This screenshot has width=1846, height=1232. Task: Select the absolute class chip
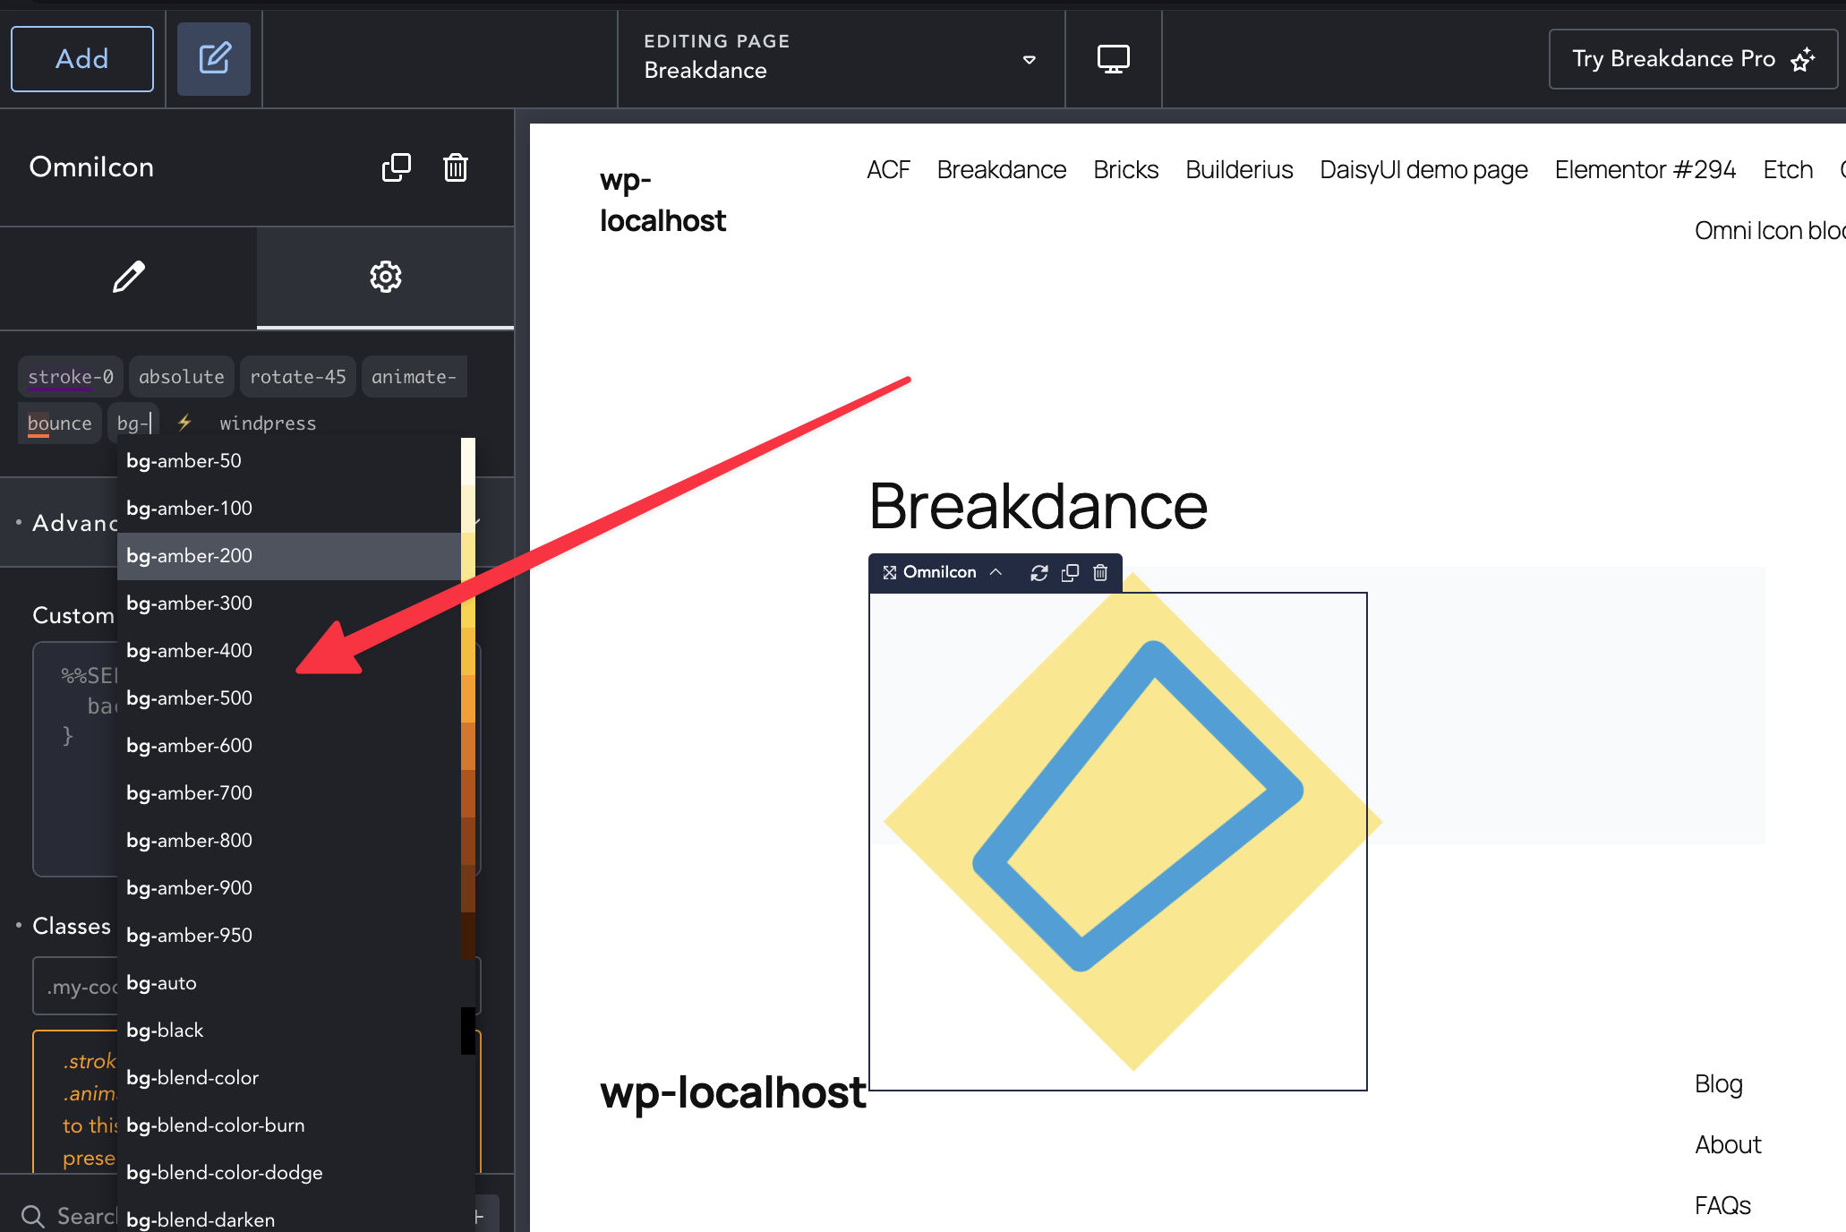[182, 377]
